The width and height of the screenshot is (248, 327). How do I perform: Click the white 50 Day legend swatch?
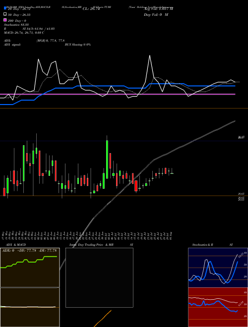coord(5,14)
